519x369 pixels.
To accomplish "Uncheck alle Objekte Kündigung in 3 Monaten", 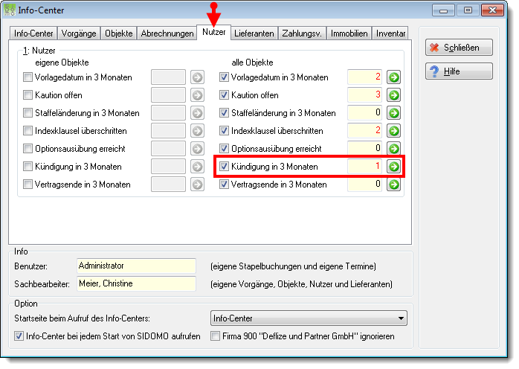I will click(224, 167).
